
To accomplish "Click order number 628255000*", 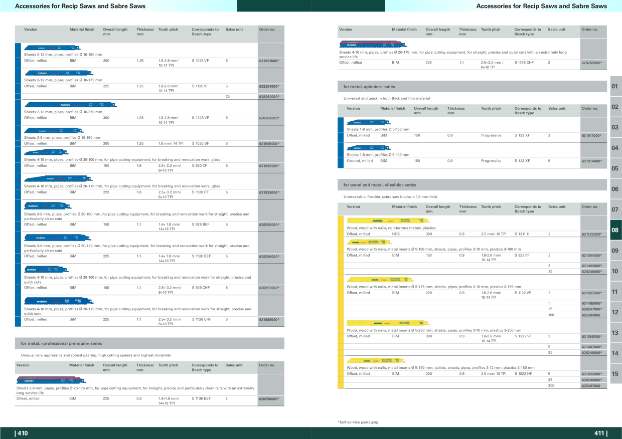I will pos(269,225).
